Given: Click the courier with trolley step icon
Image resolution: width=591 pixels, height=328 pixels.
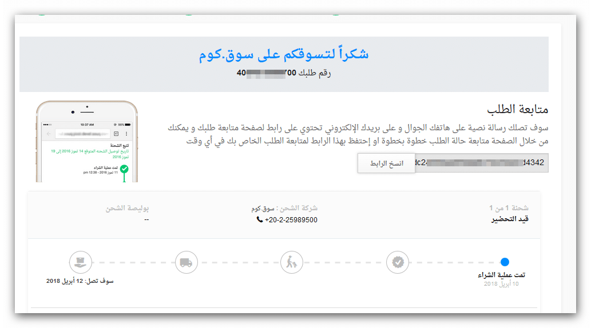Looking at the screenshot, I should click(x=292, y=262).
